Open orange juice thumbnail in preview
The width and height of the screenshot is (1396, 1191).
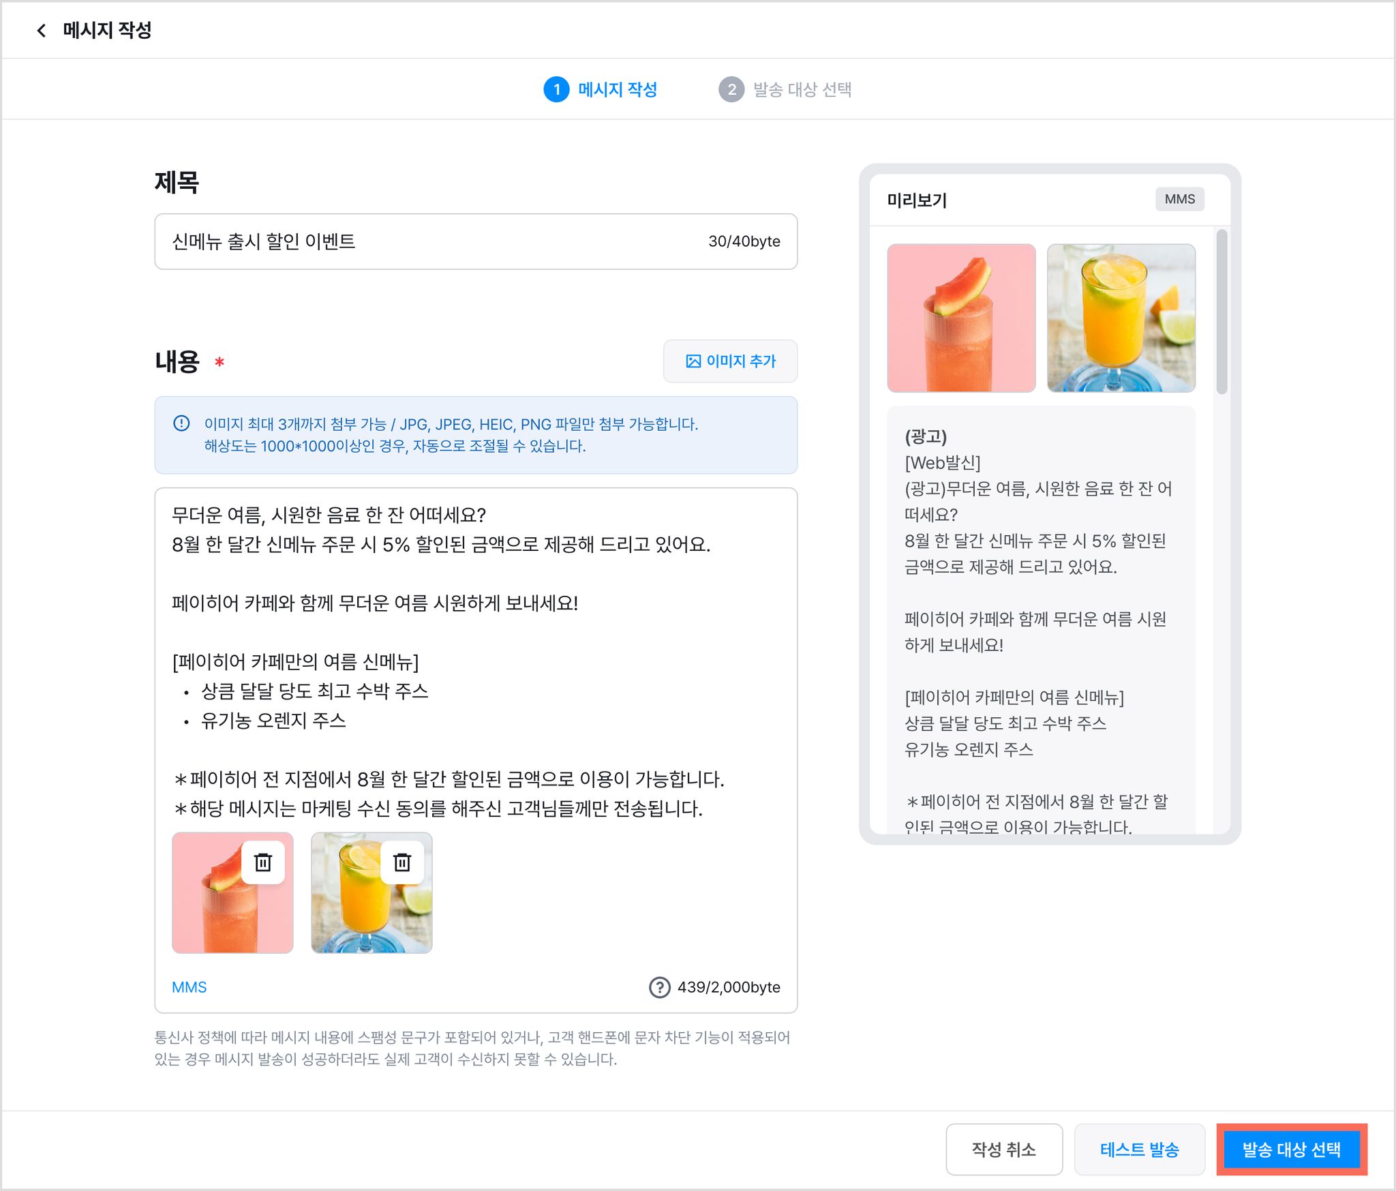point(1121,318)
